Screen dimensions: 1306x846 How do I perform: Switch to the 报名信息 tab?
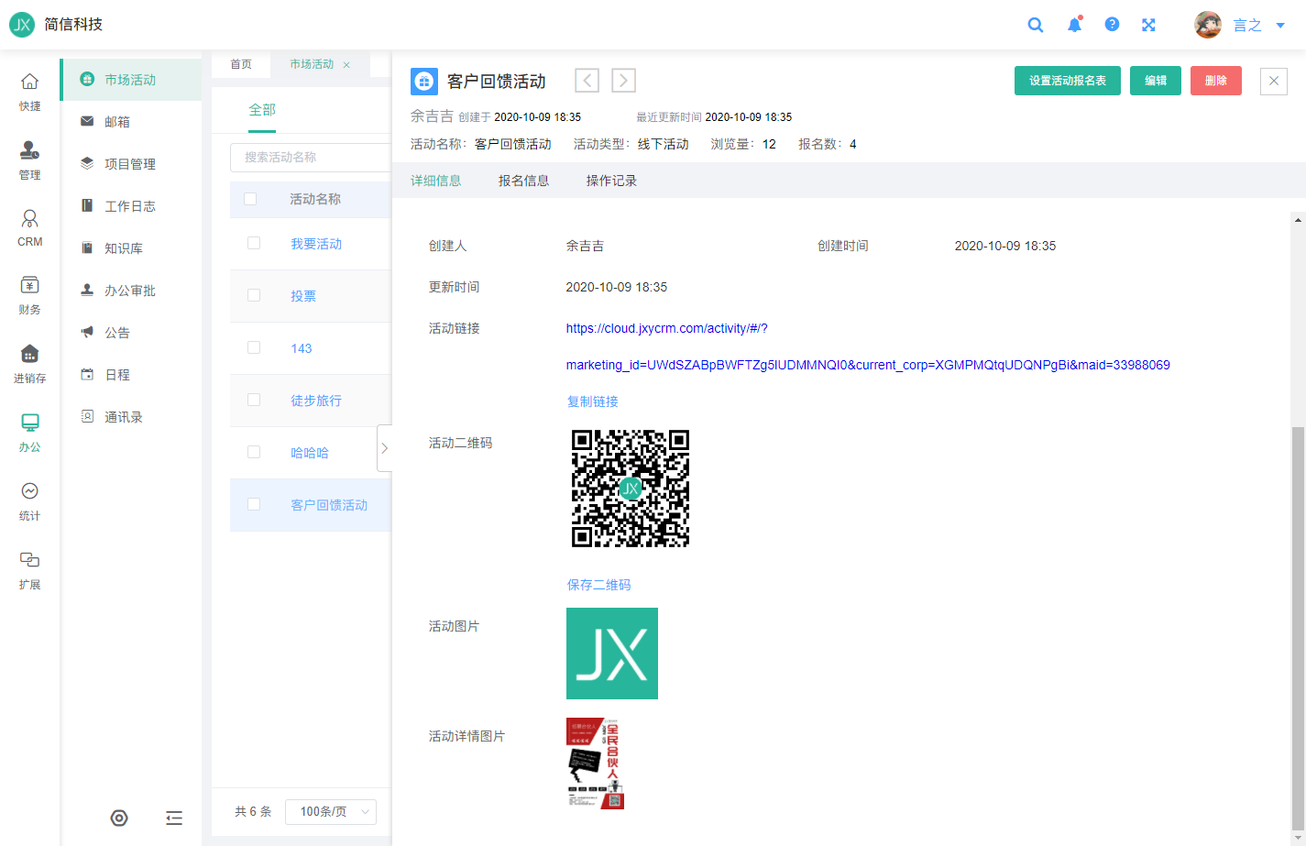tap(524, 181)
